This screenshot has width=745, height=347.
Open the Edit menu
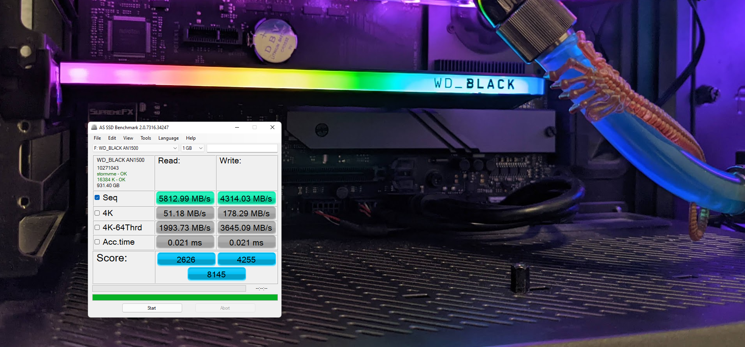click(112, 138)
